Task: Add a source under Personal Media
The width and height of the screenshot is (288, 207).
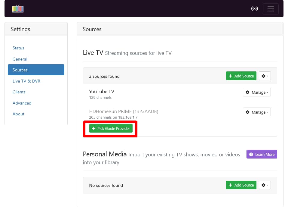Action: coord(241,185)
